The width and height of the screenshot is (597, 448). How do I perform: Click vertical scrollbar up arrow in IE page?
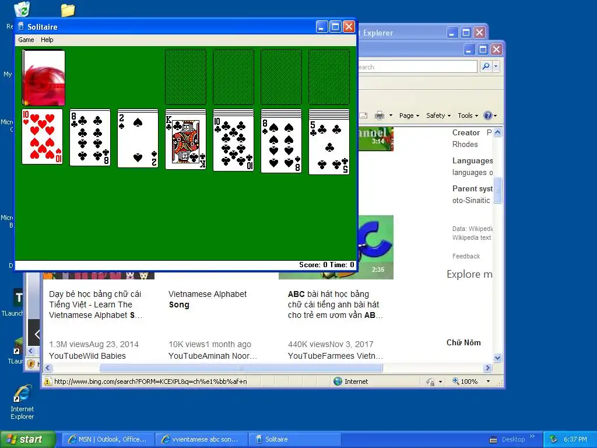pyautogui.click(x=498, y=132)
